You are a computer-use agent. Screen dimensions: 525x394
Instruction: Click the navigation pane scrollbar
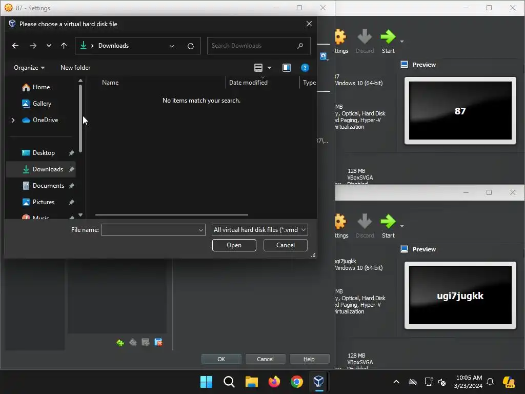click(80, 119)
